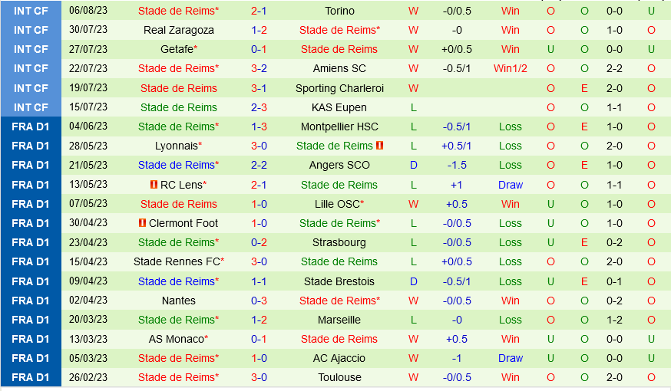Select the Sporting Charleroi team name

coord(339,88)
